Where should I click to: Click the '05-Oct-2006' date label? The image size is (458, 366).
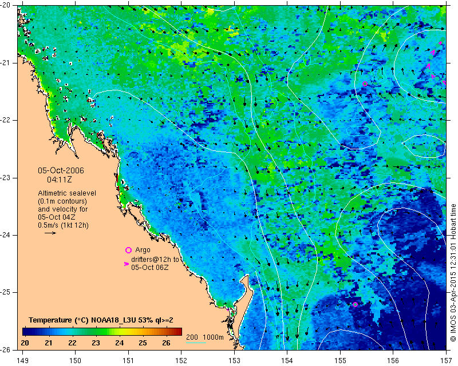pos(61,170)
